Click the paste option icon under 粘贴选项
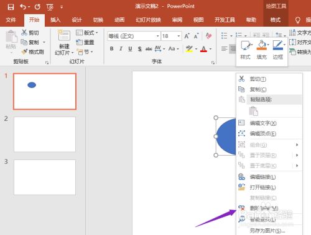 [253, 111]
